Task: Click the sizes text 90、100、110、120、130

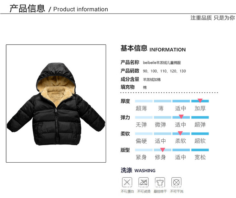Action: (x=164, y=71)
